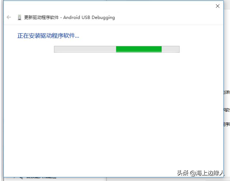Click the cut-off 详 text behind dialog
230x181 pixels.
(x=227, y=92)
